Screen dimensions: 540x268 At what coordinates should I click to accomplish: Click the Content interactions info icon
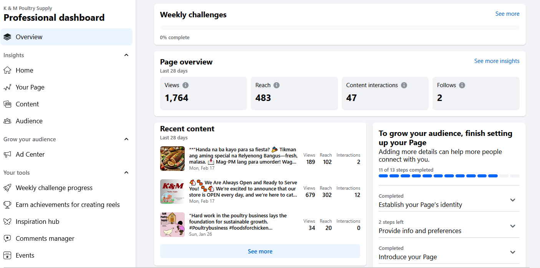[404, 85]
